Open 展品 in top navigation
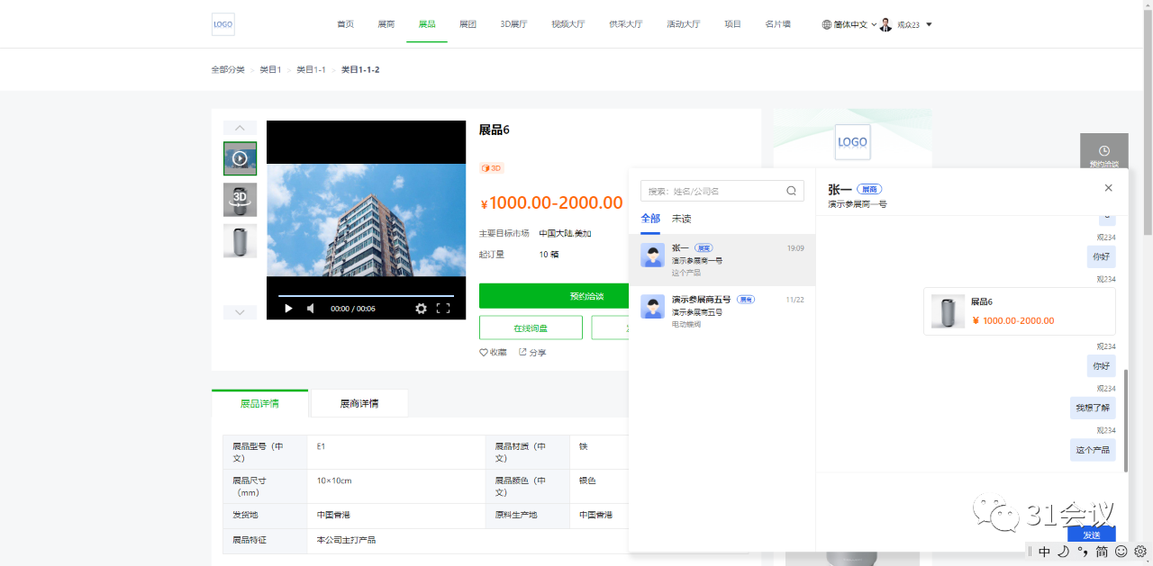The width and height of the screenshot is (1153, 566). click(x=427, y=24)
